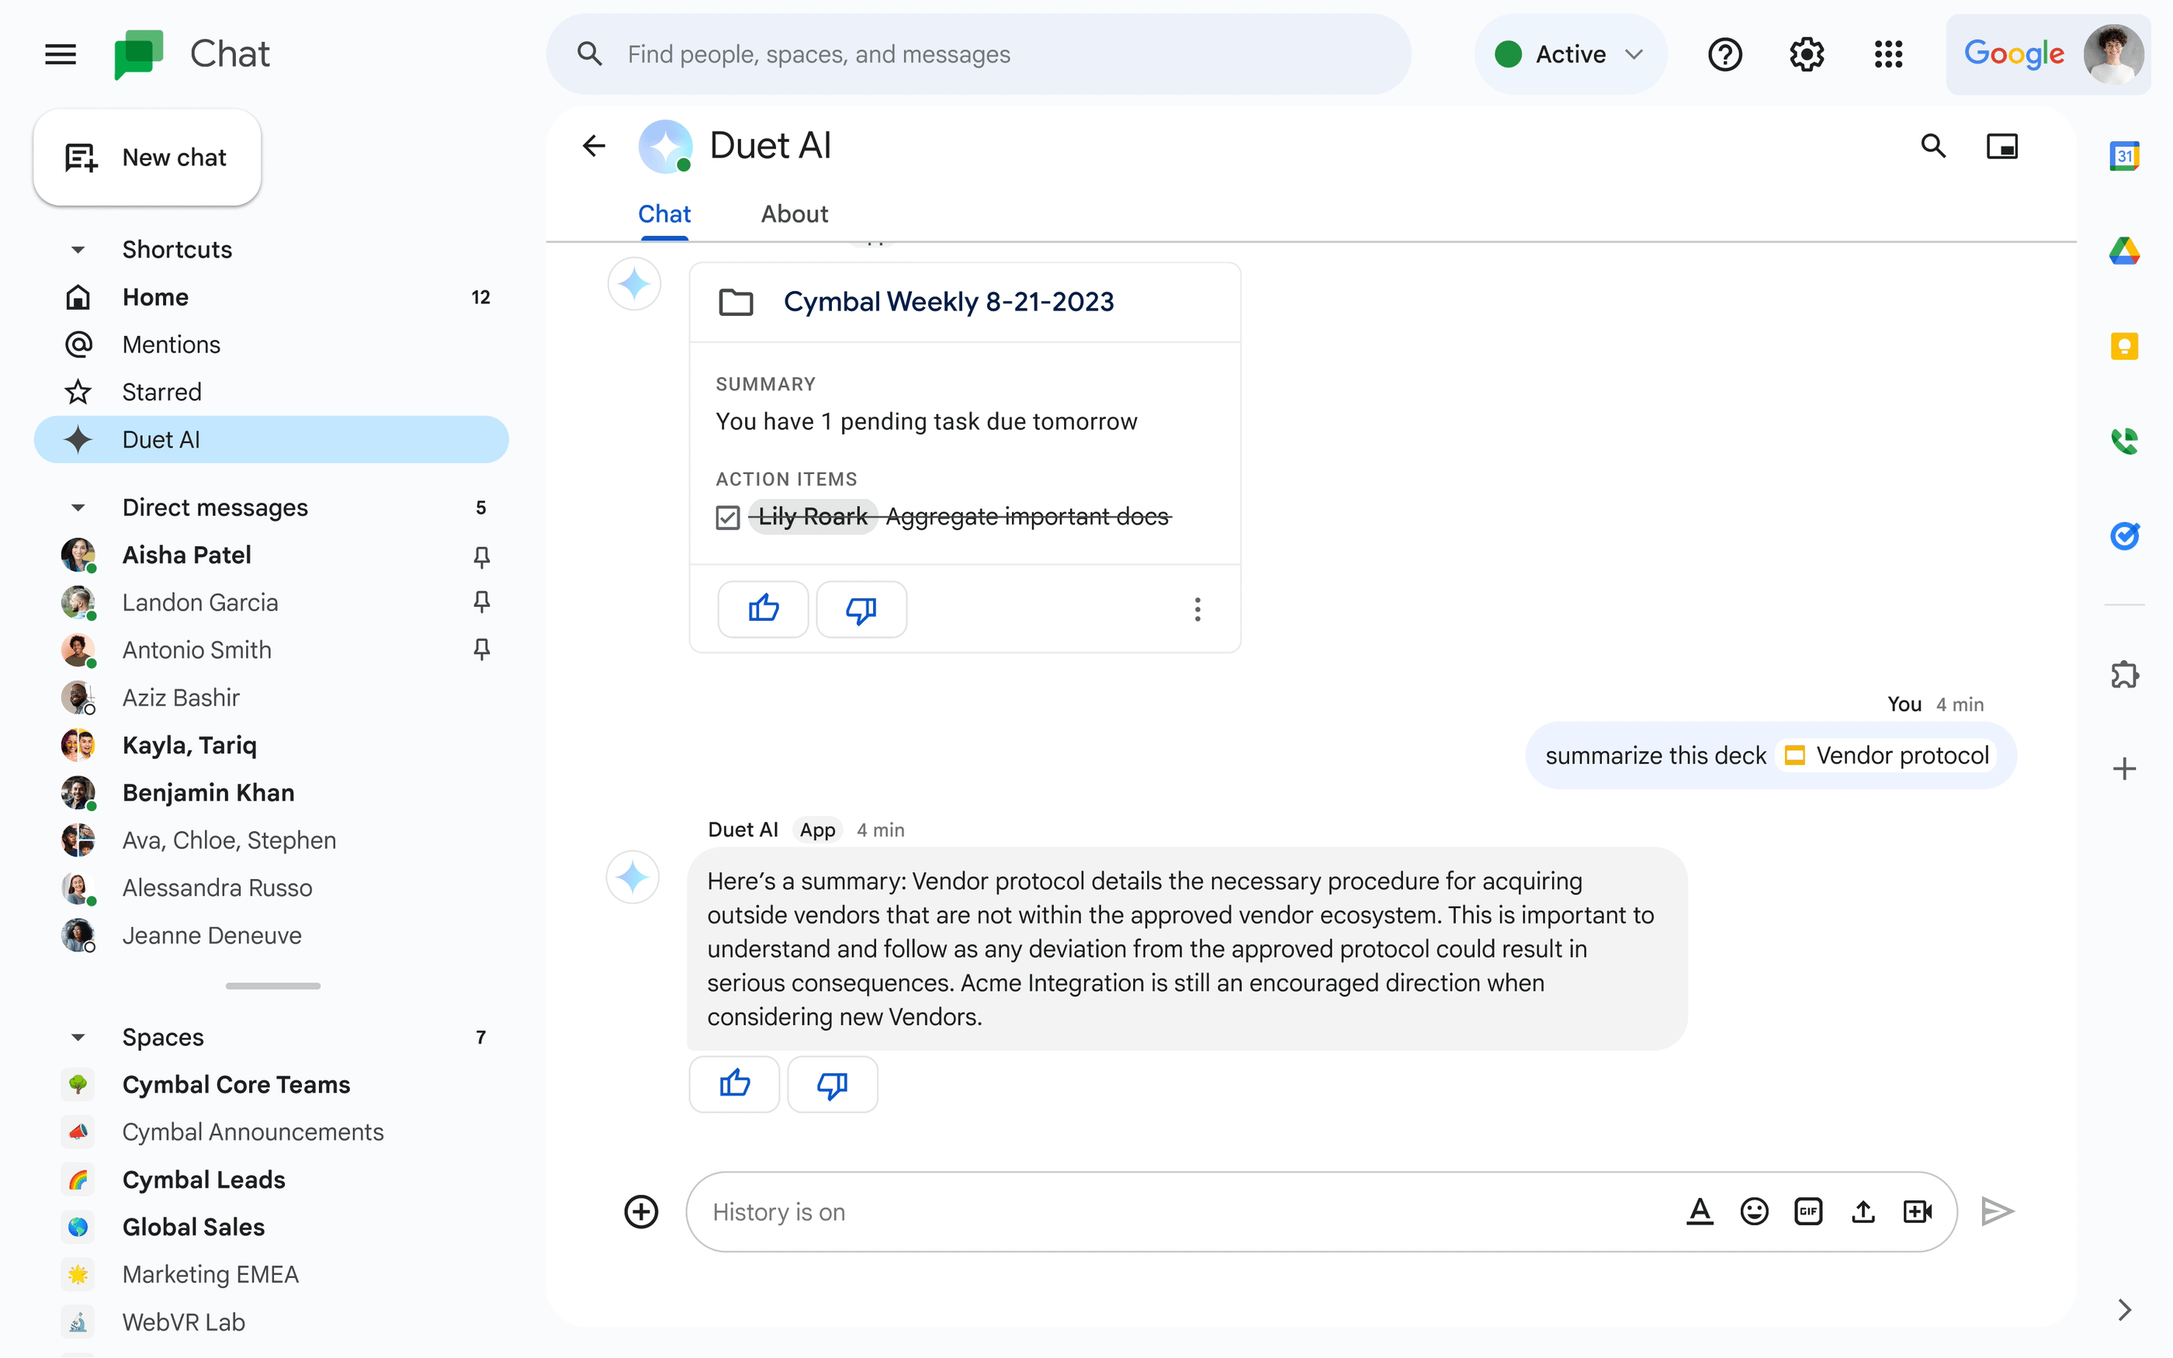
Task: Open Google Calendar side panel icon
Action: tap(2125, 158)
